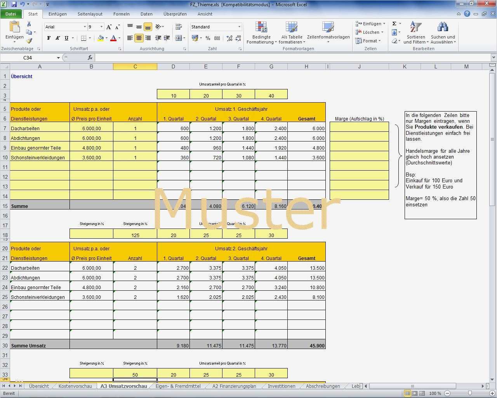This screenshot has width=497, height=398.
Task: Switch to the Formeln ribbon tab
Action: click(x=122, y=14)
